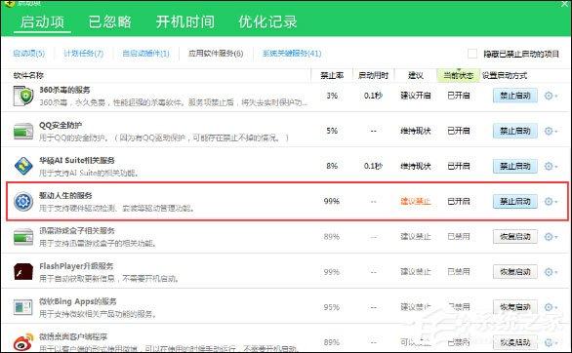Open the settings gear dropdown for FlashPlayer升级服务

coord(551,272)
